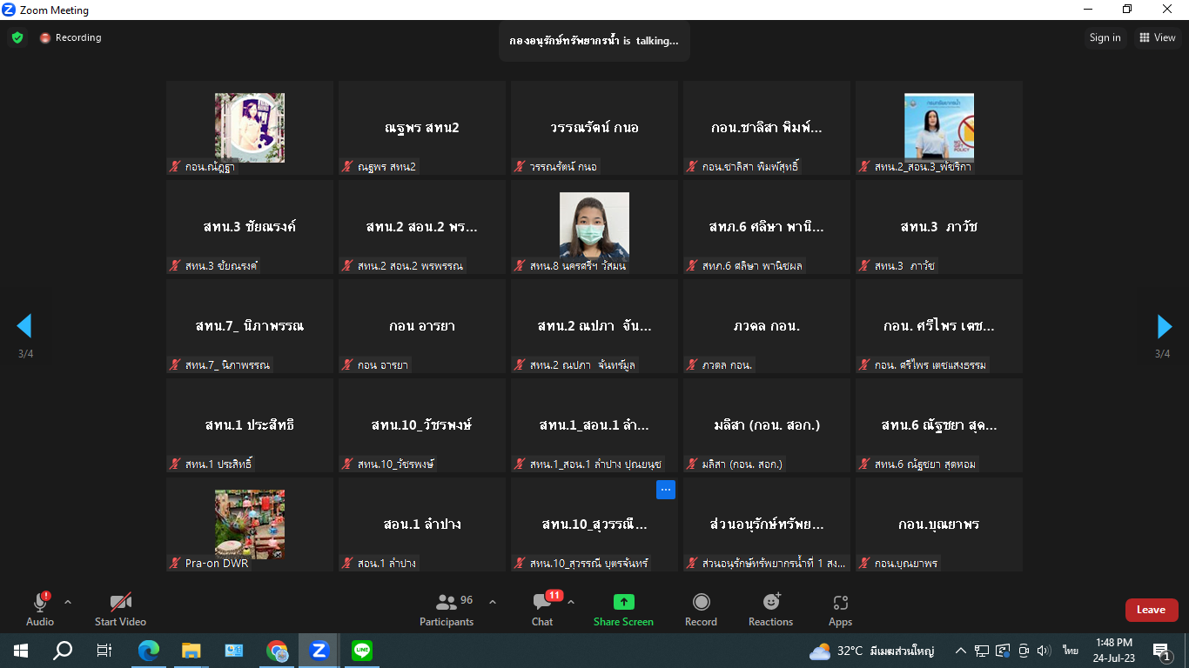Open the View layout menu
Image resolution: width=1189 pixels, height=668 pixels.
click(x=1156, y=37)
